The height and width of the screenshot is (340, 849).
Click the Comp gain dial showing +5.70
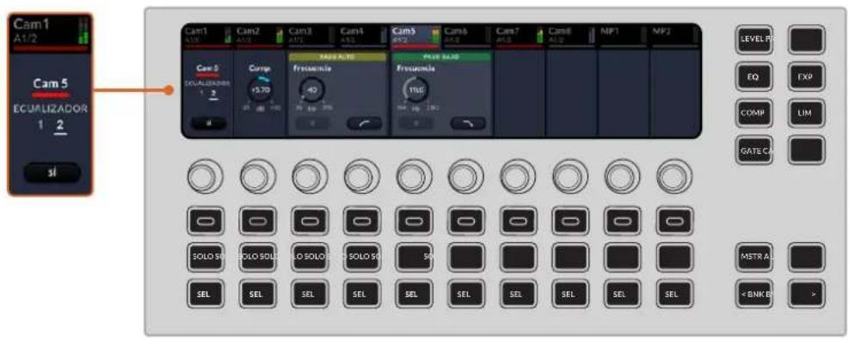260,90
